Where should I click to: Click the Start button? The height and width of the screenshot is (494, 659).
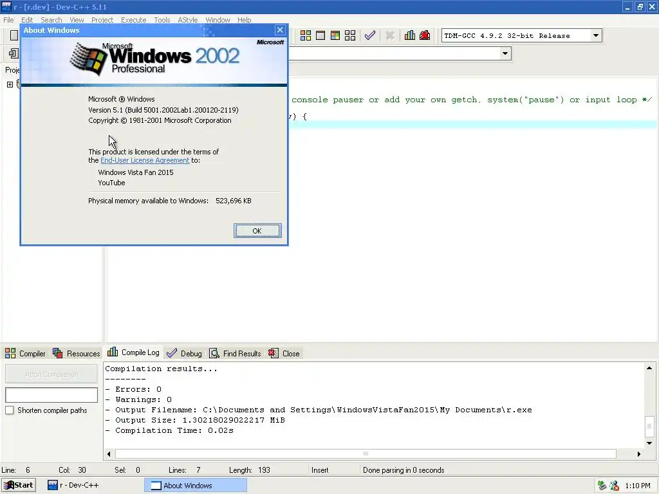point(19,485)
